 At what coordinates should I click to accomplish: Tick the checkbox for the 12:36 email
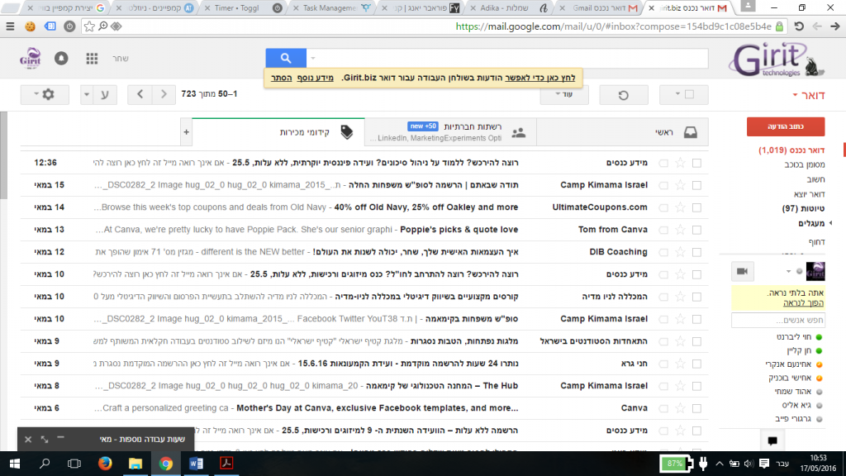[x=697, y=163]
